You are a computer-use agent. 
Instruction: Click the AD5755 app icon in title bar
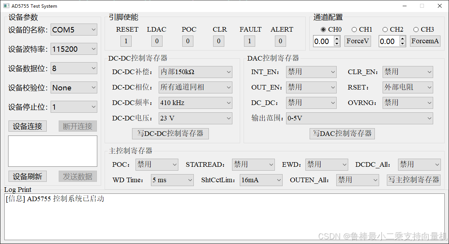pos(6,6)
